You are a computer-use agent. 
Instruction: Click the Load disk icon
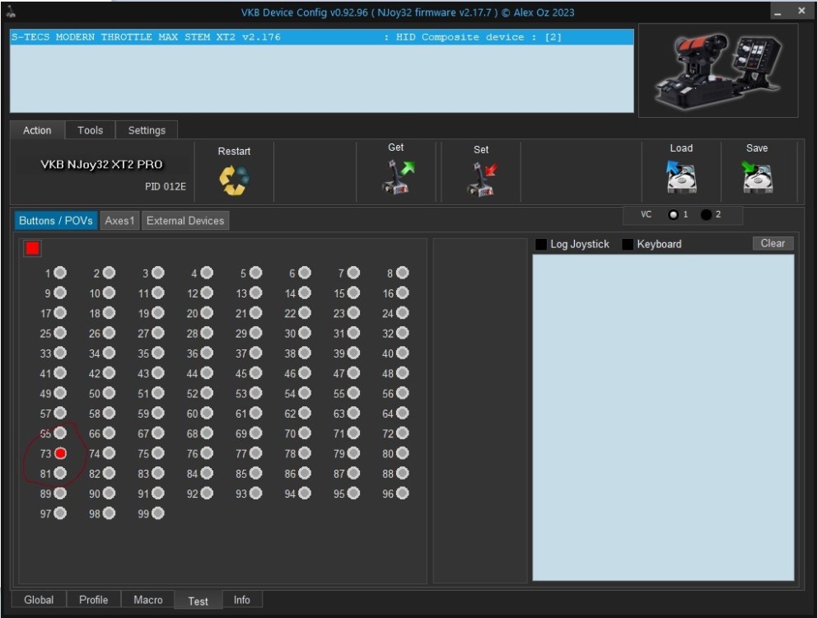(681, 176)
